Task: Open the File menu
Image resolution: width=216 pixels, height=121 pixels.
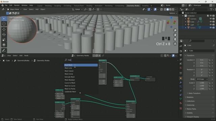Action: point(6,5)
